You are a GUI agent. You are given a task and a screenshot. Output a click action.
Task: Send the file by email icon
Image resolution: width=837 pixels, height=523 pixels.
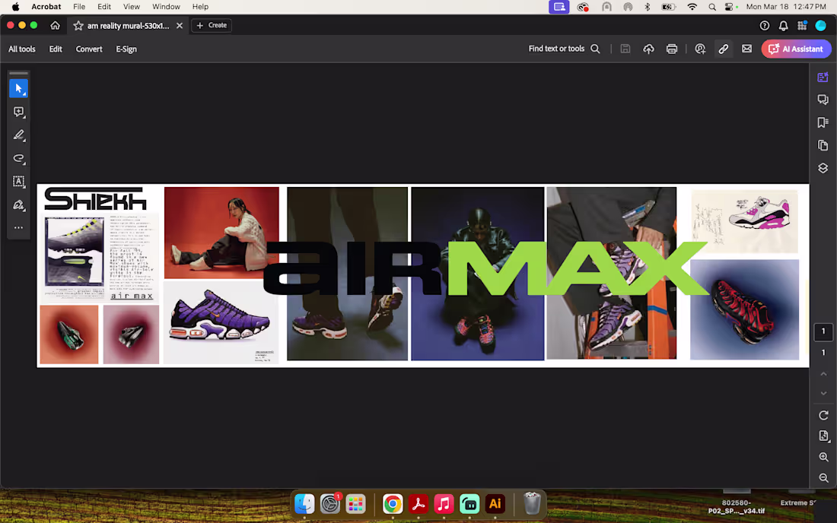(746, 49)
